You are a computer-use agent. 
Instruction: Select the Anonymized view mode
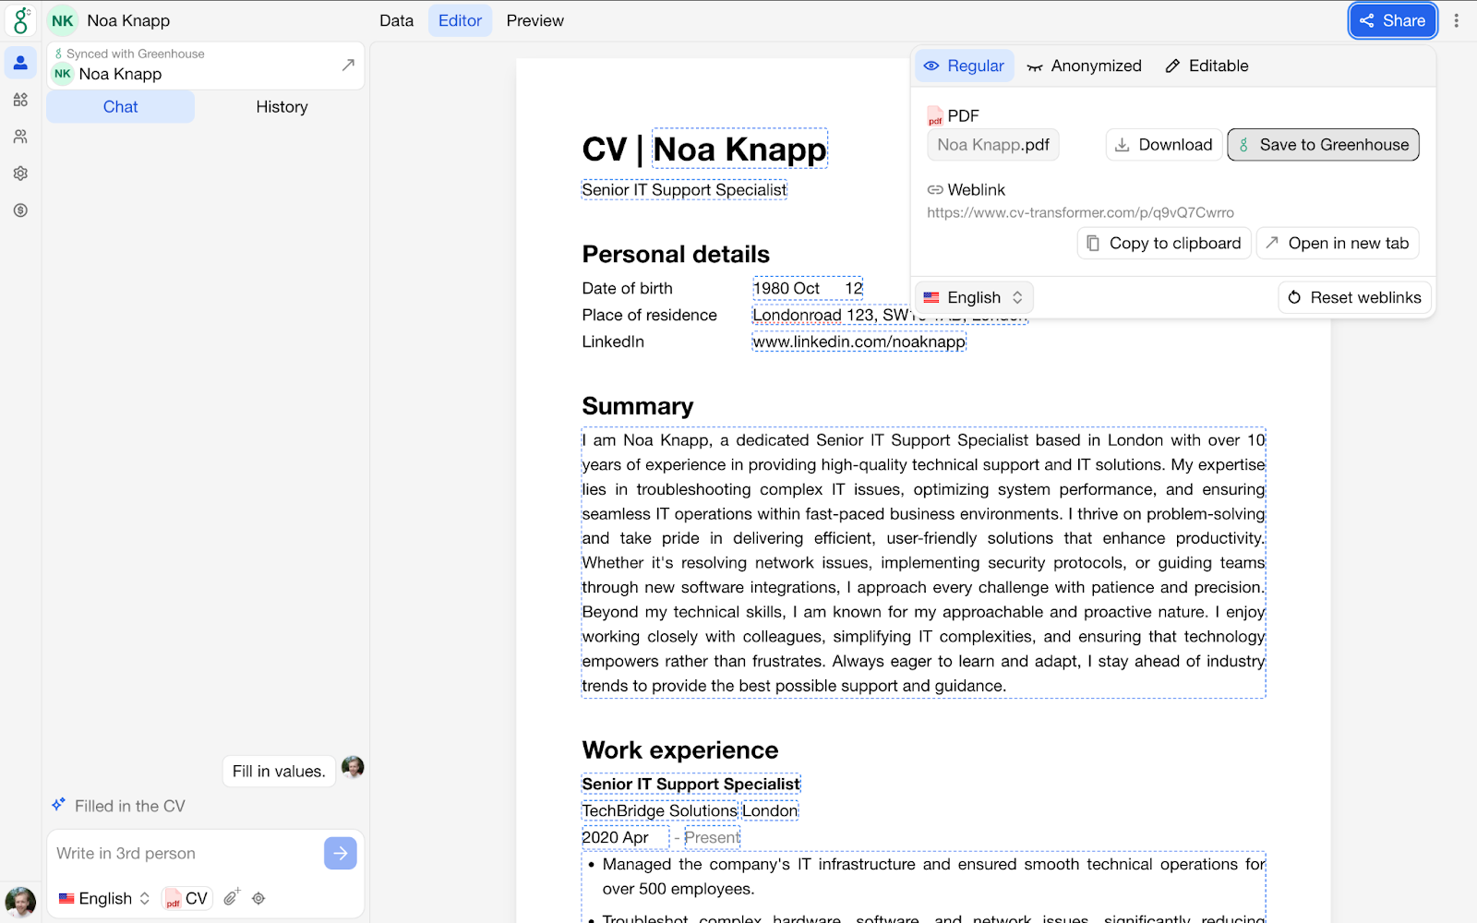pyautogui.click(x=1084, y=66)
